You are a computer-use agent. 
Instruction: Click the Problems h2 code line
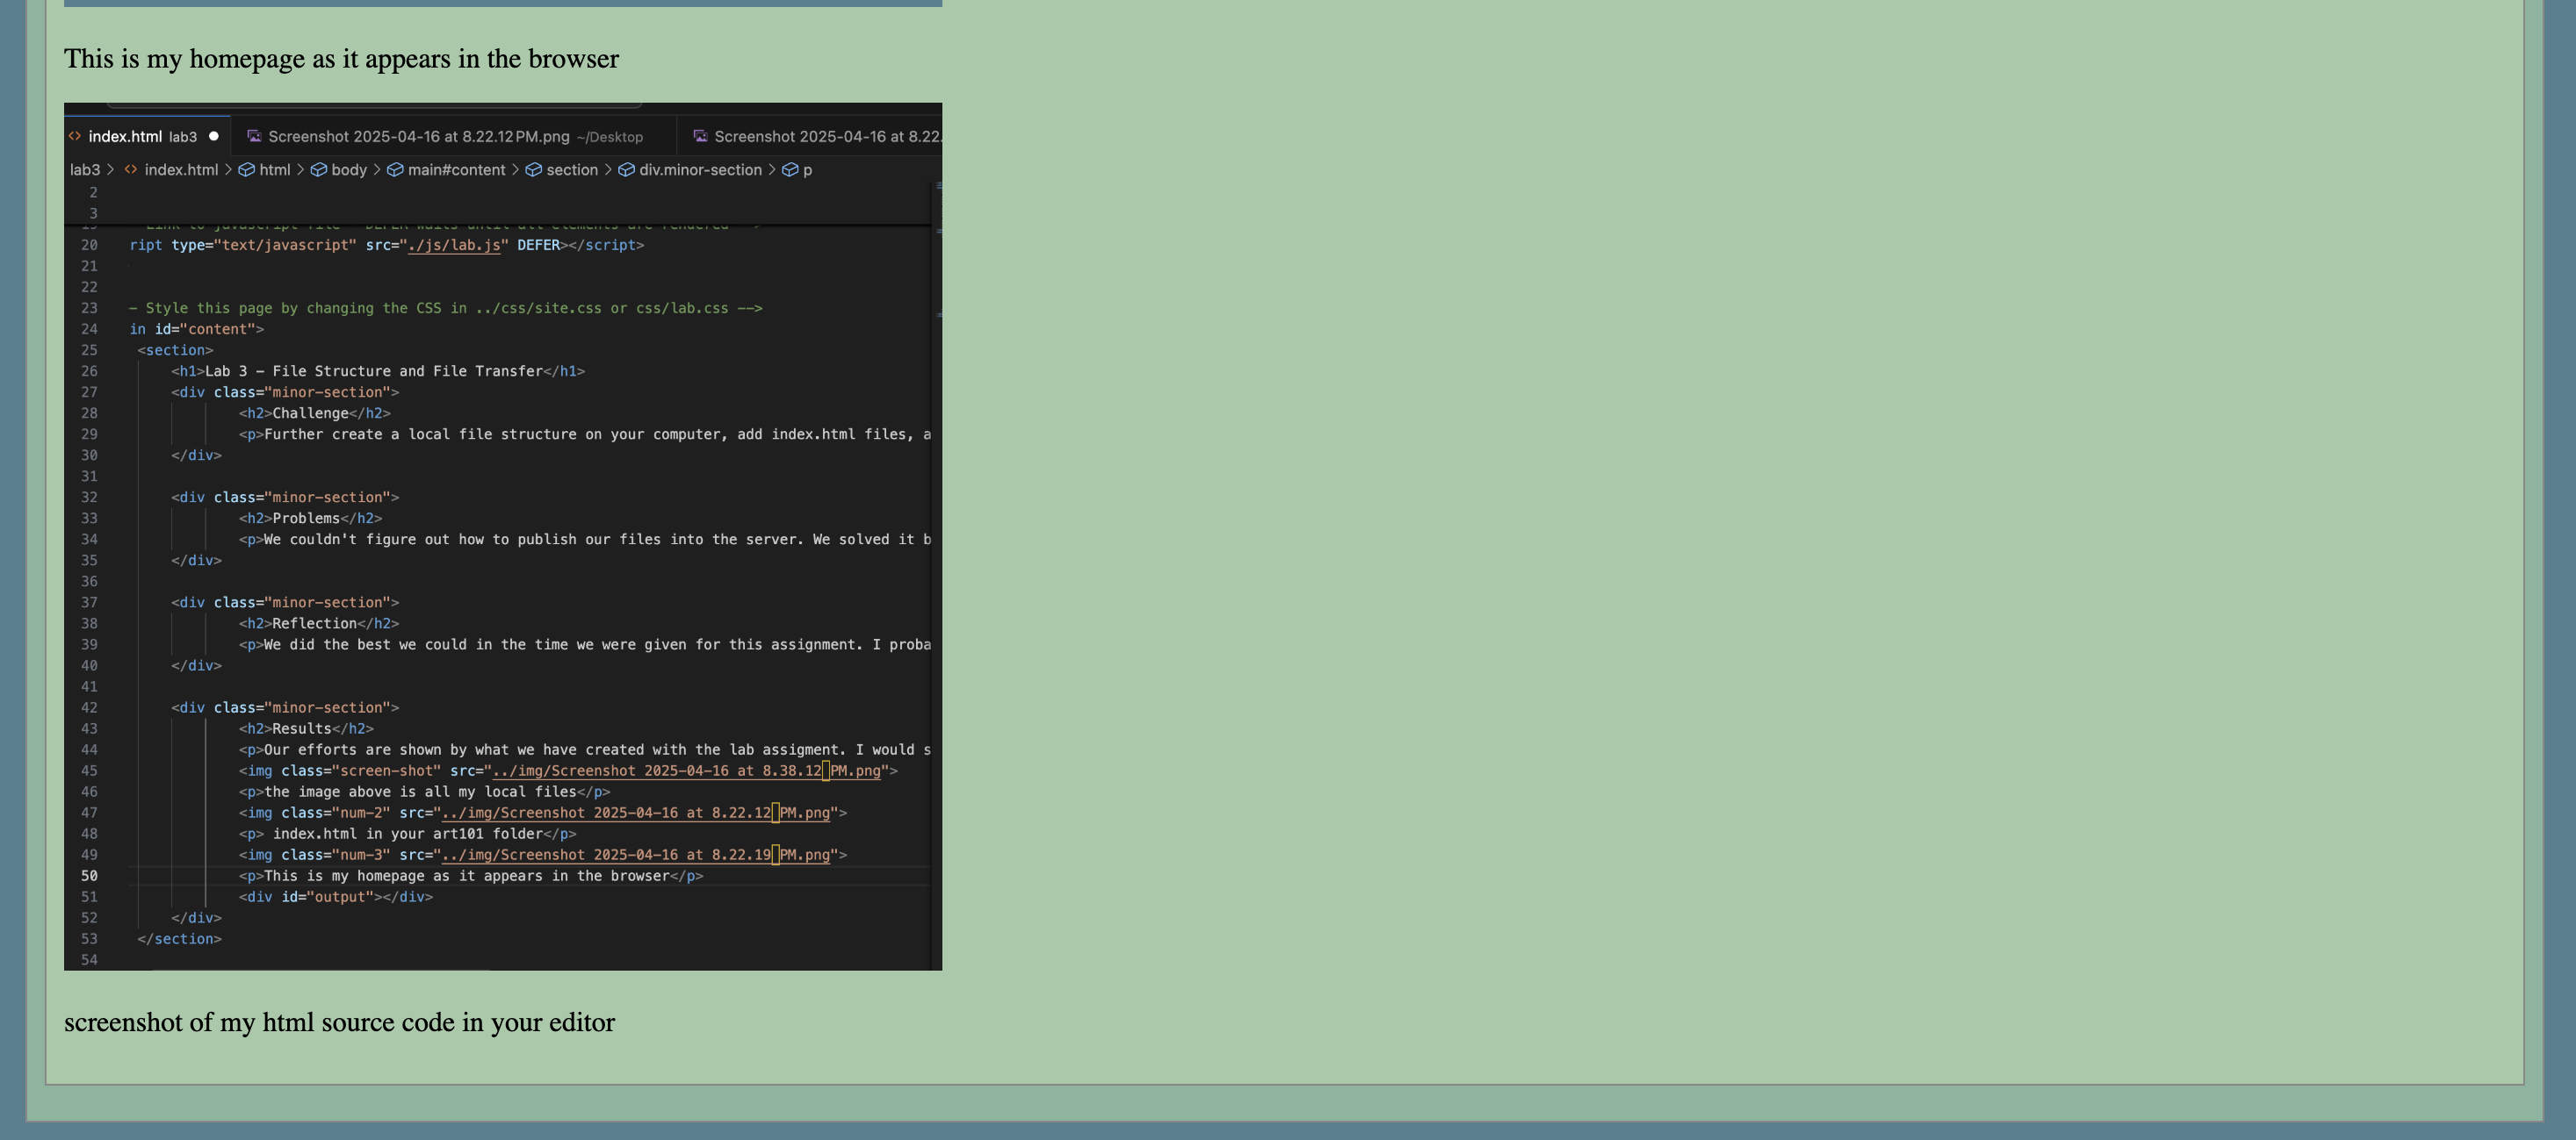pos(310,518)
